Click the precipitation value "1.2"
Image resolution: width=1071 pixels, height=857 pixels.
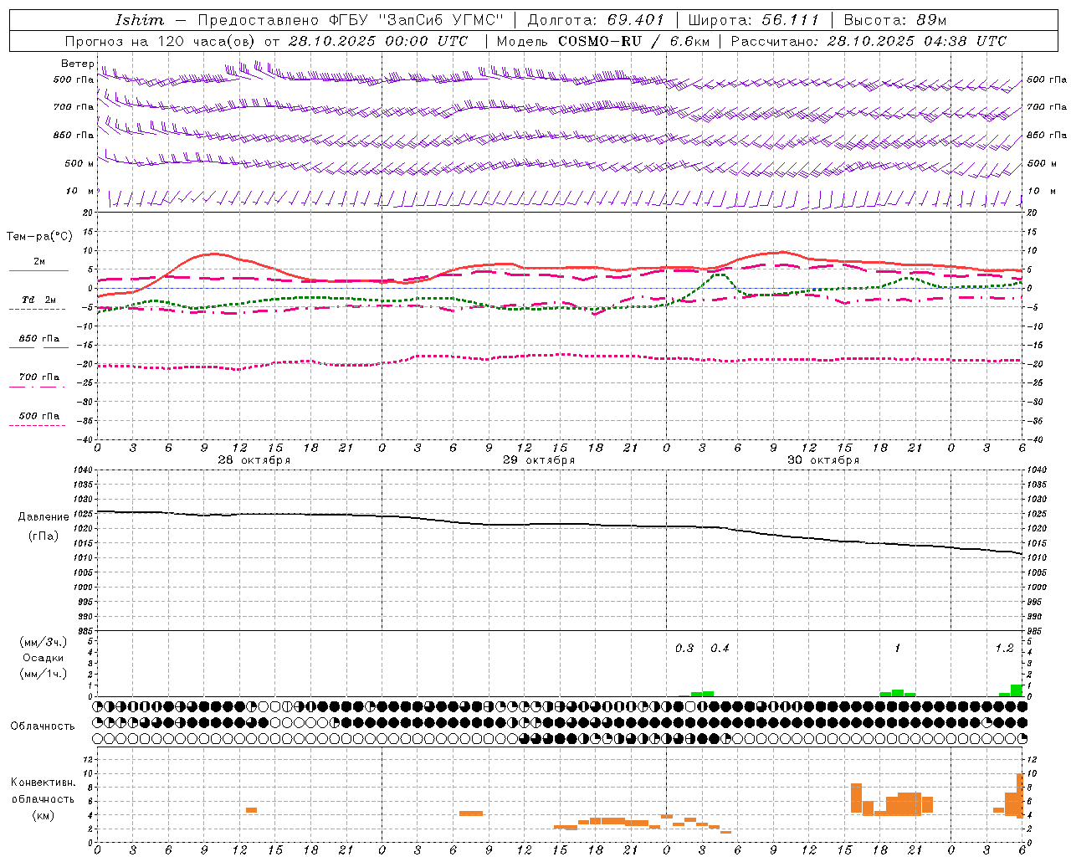click(1004, 648)
